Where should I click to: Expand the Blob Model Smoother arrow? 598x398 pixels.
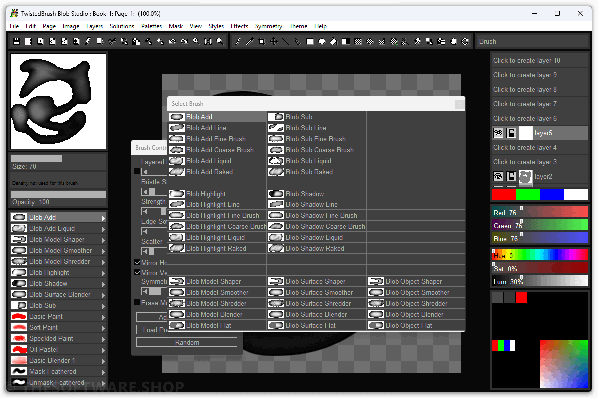103,251
